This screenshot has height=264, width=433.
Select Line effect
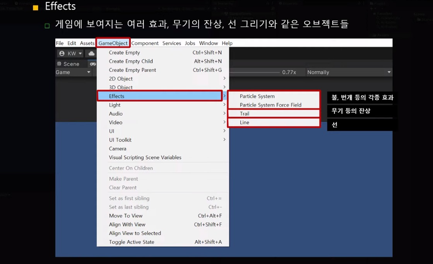click(x=274, y=122)
